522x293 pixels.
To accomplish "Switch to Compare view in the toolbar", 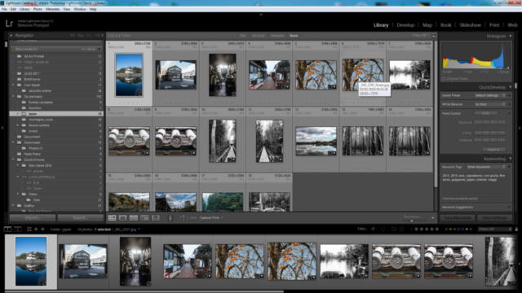I will coord(134,218).
